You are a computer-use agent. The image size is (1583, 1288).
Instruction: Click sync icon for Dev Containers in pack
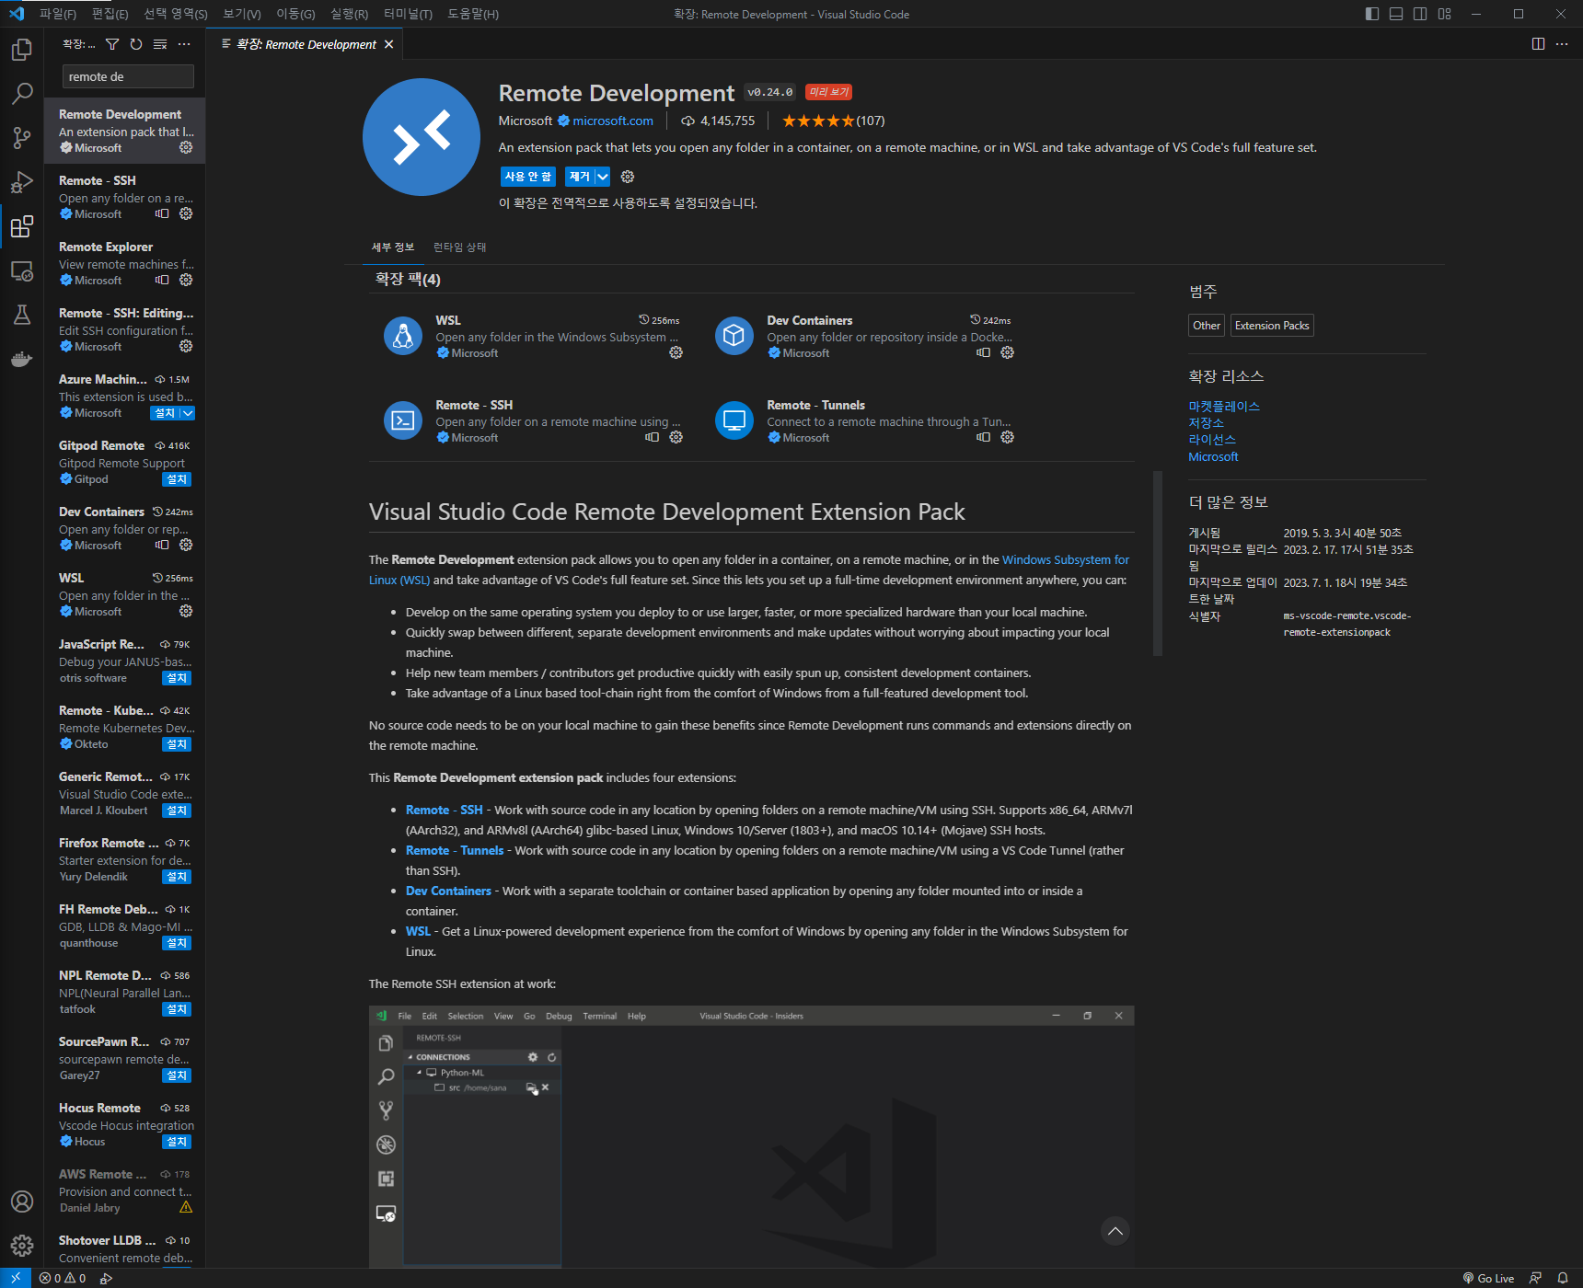point(983,352)
